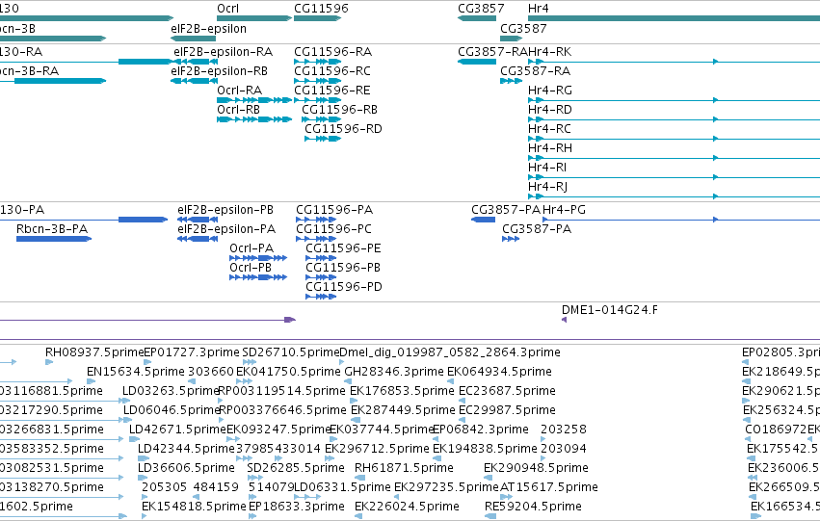Screen dimensions: 820x521
Task: Select the CG11596-PE protein label
Action: [344, 248]
